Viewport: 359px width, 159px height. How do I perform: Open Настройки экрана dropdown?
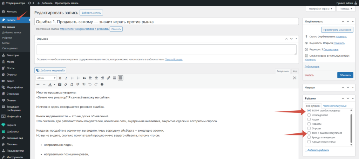[320, 9]
